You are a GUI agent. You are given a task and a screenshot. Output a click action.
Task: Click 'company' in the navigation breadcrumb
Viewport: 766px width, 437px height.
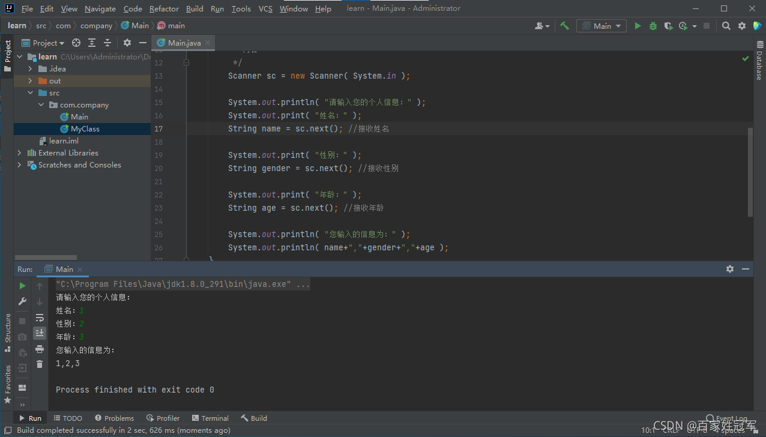point(96,26)
